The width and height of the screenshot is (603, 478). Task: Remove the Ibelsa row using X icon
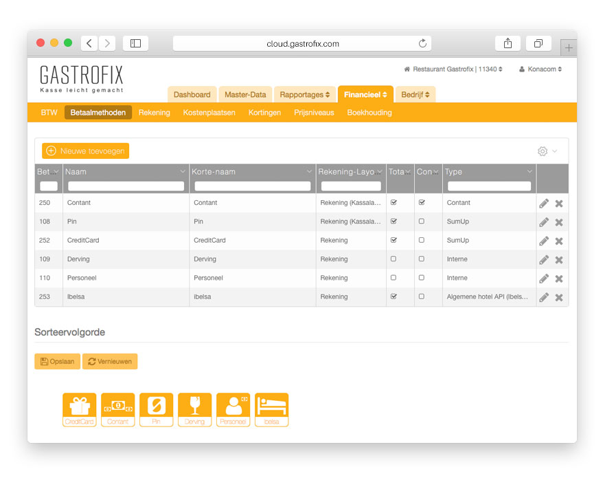[x=559, y=297]
